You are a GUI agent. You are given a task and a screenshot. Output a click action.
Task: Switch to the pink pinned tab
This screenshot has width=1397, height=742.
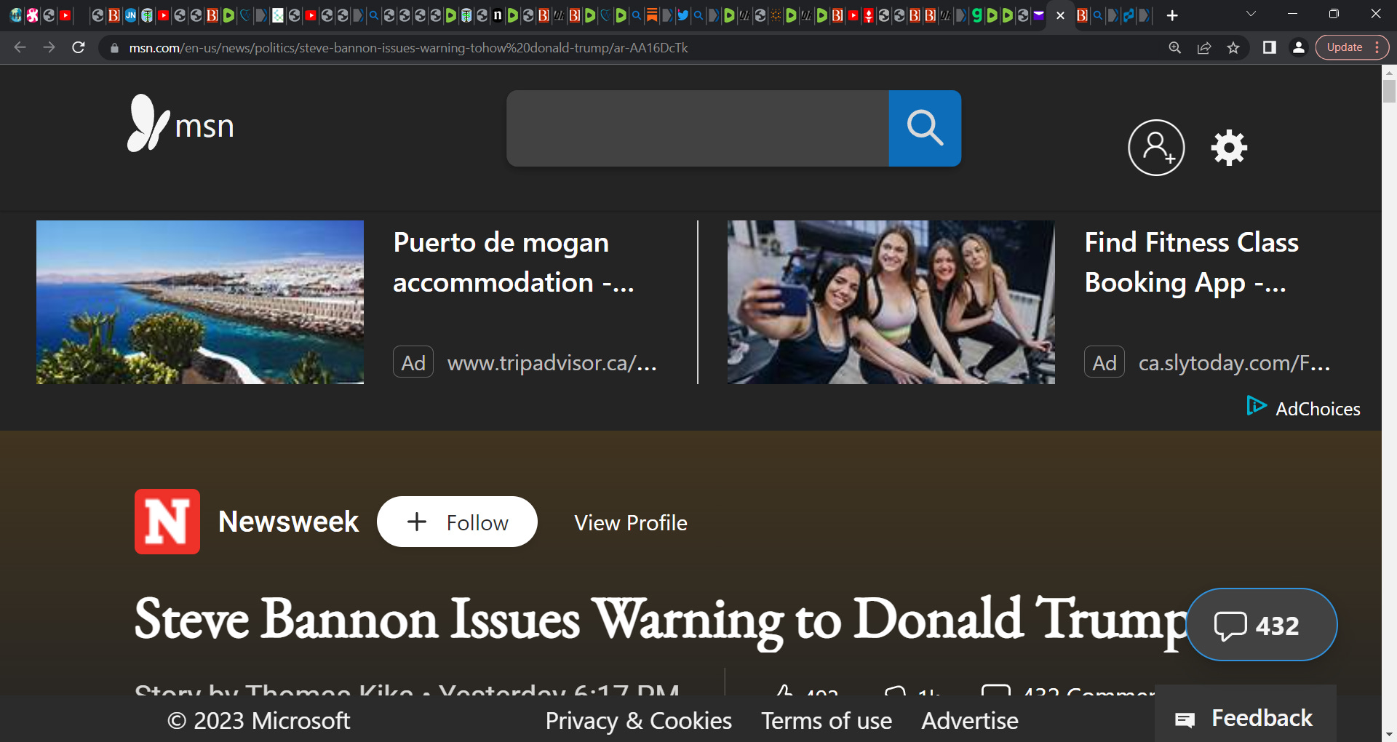click(33, 15)
